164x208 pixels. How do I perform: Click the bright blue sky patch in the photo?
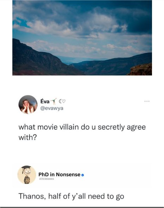(x=22, y=23)
